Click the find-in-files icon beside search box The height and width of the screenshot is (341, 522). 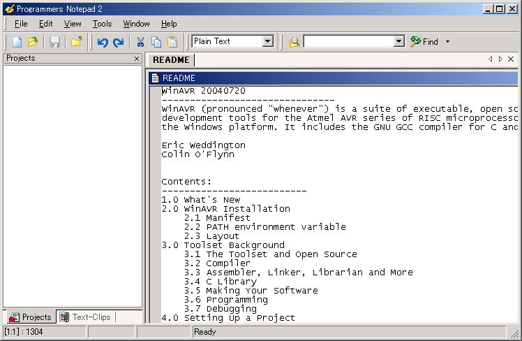294,42
